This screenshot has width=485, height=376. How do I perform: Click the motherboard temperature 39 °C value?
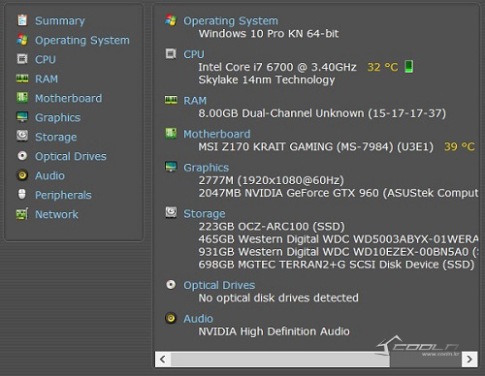(x=459, y=147)
